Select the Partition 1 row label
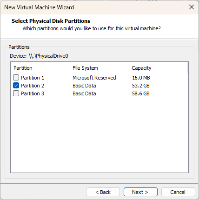 (x=33, y=78)
